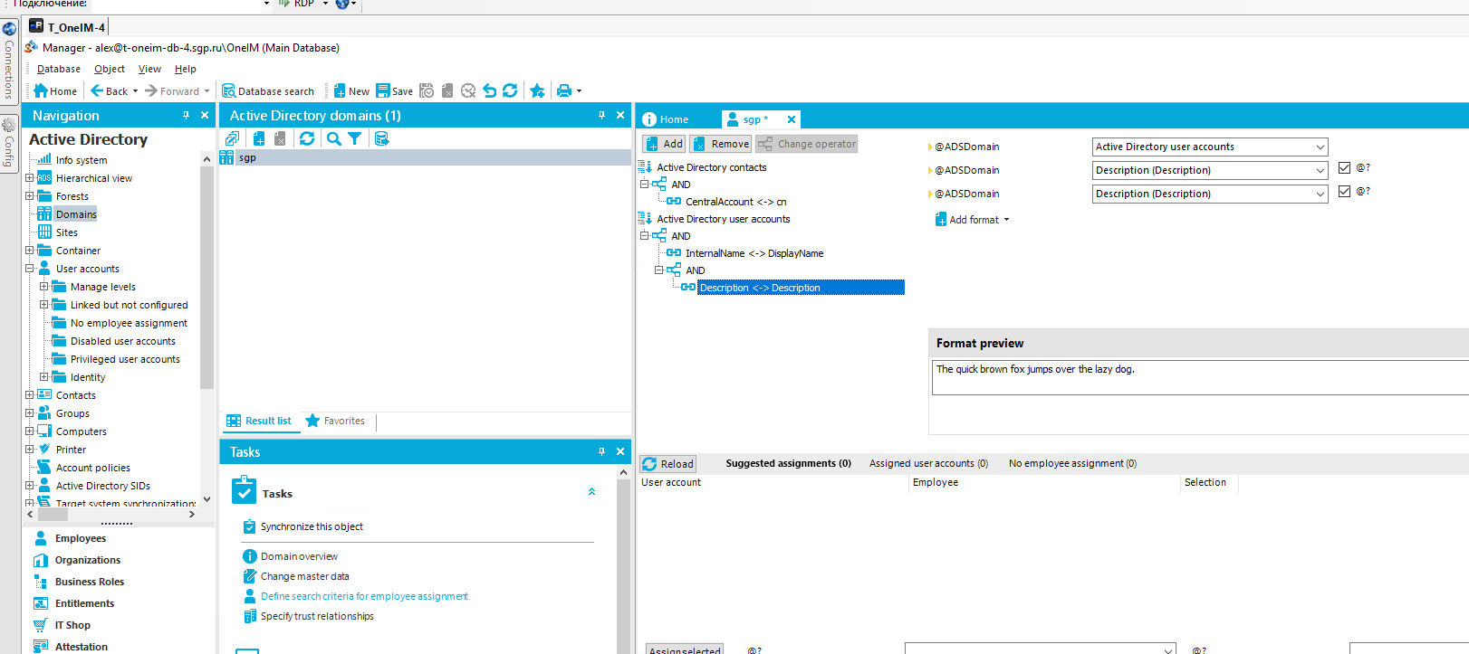Click the new-document icon in domains list toolbar
This screenshot has height=654, width=1469.
(x=259, y=138)
